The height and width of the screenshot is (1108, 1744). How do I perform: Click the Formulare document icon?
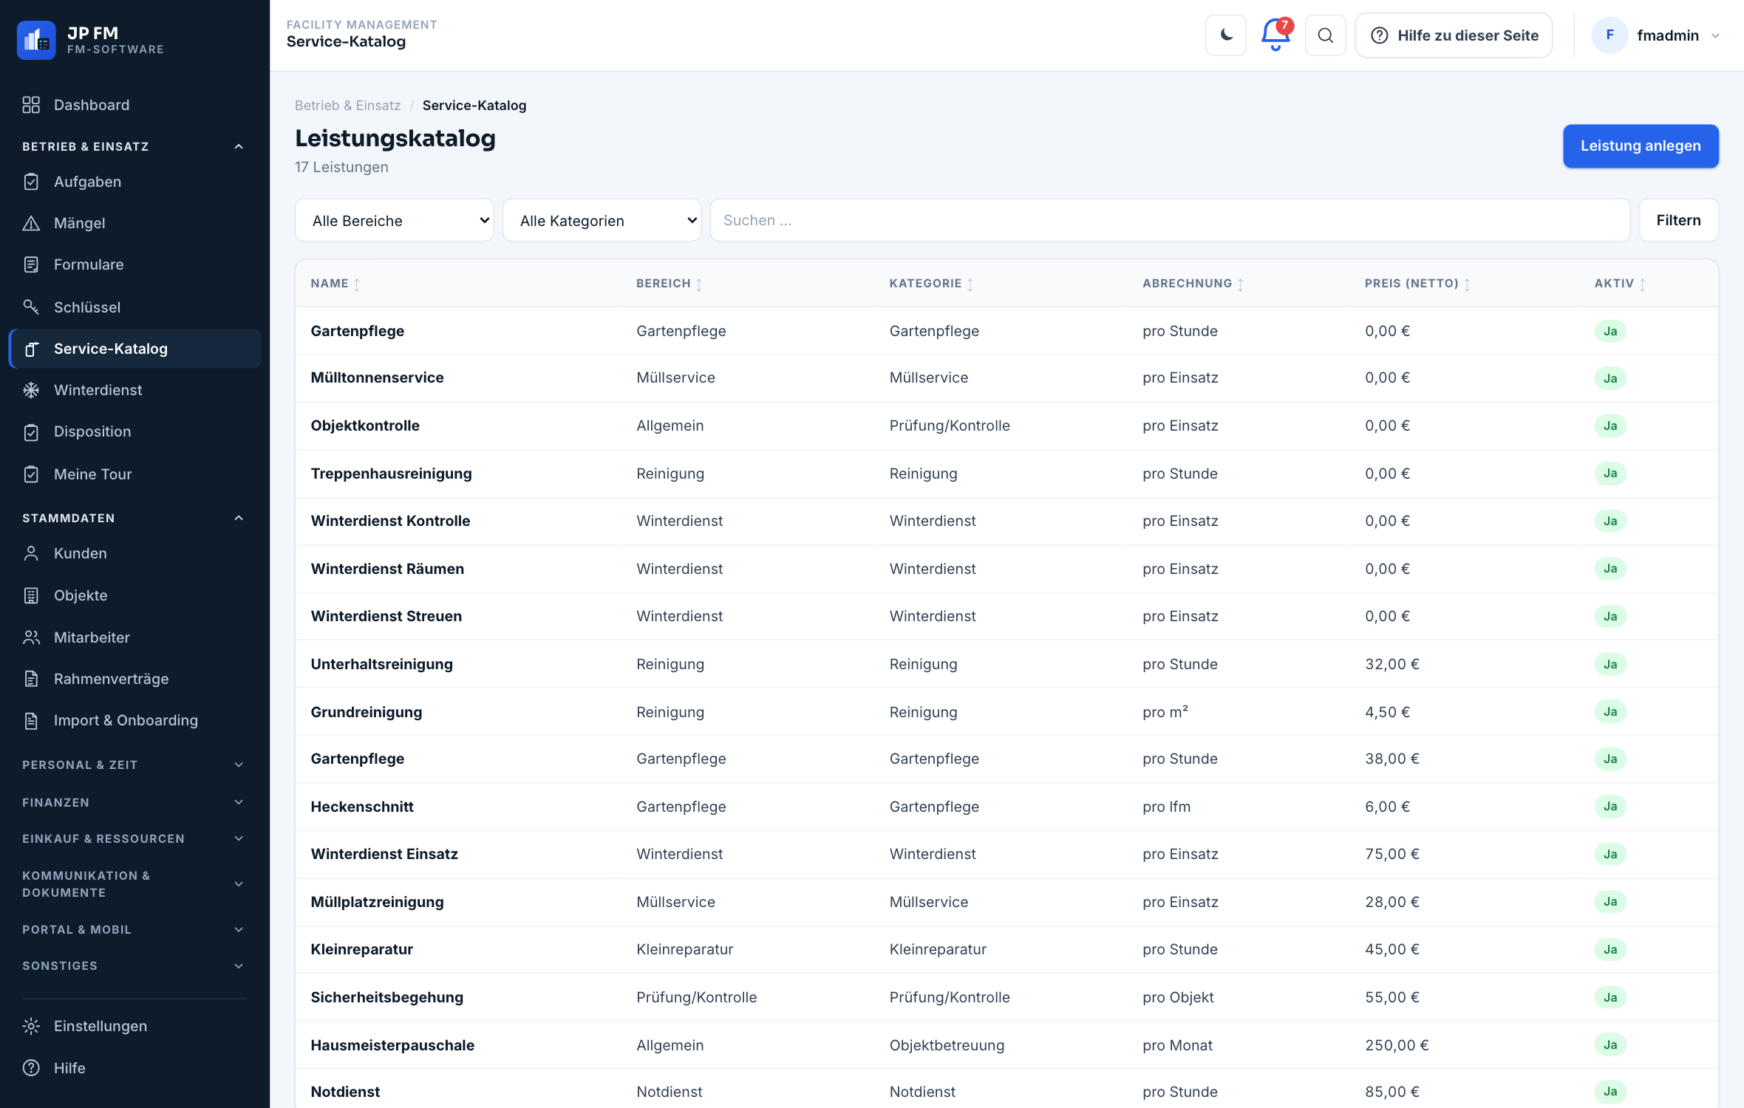(x=31, y=264)
